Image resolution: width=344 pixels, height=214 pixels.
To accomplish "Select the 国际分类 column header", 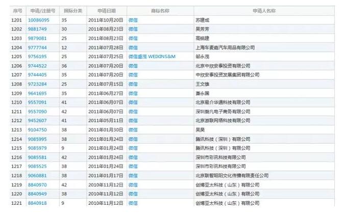I will pos(73,11).
